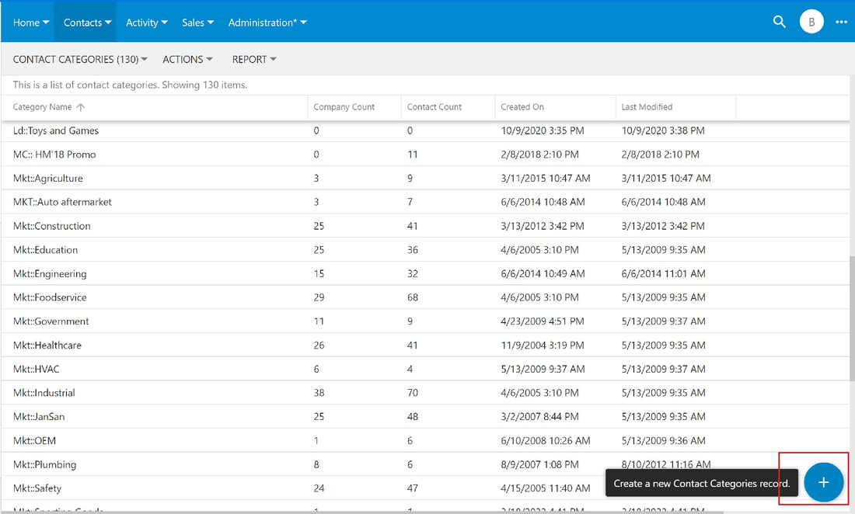
Task: Click the vertical scrollbar of the list
Action: point(851,318)
